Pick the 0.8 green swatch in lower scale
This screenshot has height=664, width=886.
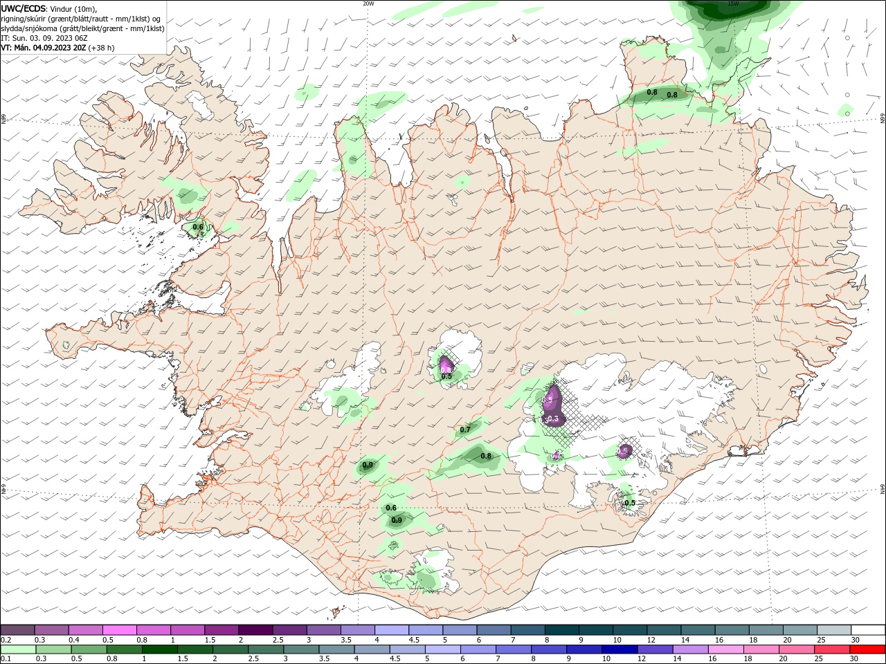coord(124,649)
